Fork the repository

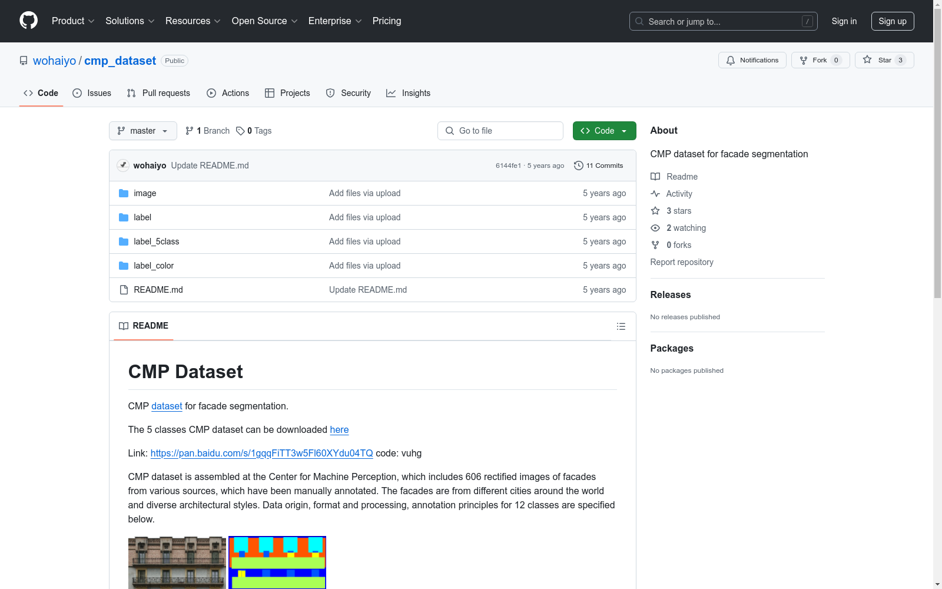coord(820,60)
